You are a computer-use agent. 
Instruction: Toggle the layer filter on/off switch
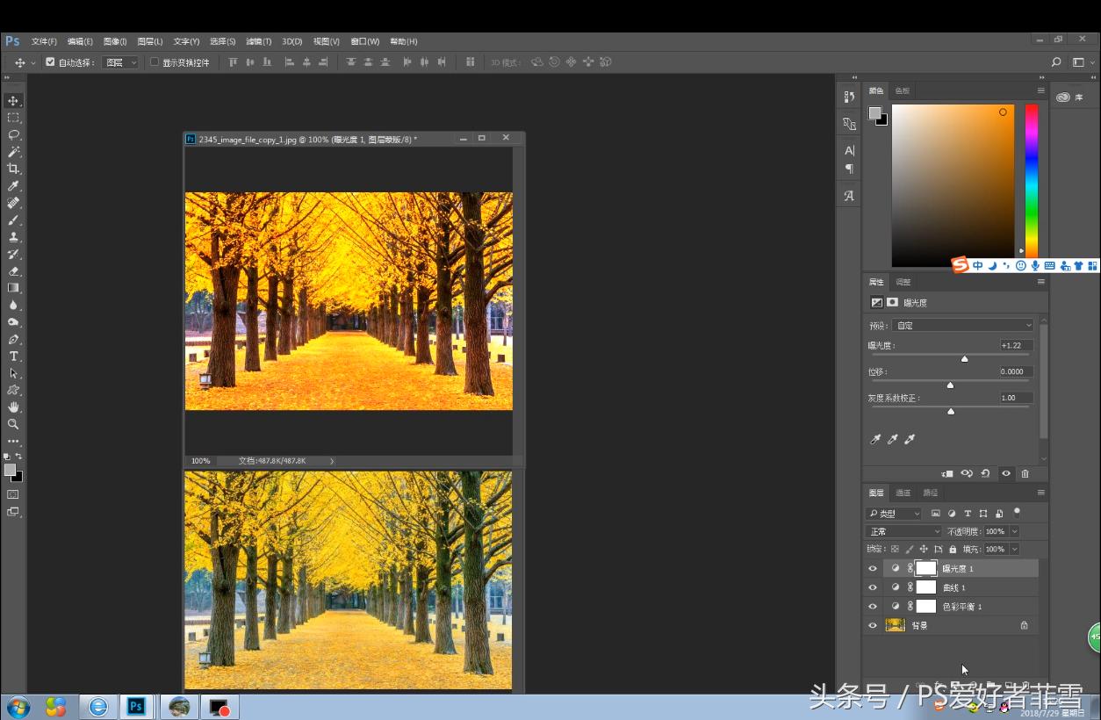[1017, 512]
